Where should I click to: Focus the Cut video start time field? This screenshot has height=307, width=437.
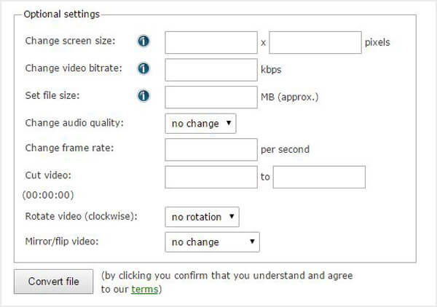click(211, 177)
